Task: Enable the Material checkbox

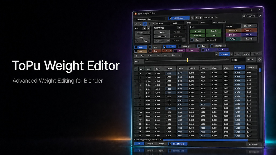Action: point(212,46)
